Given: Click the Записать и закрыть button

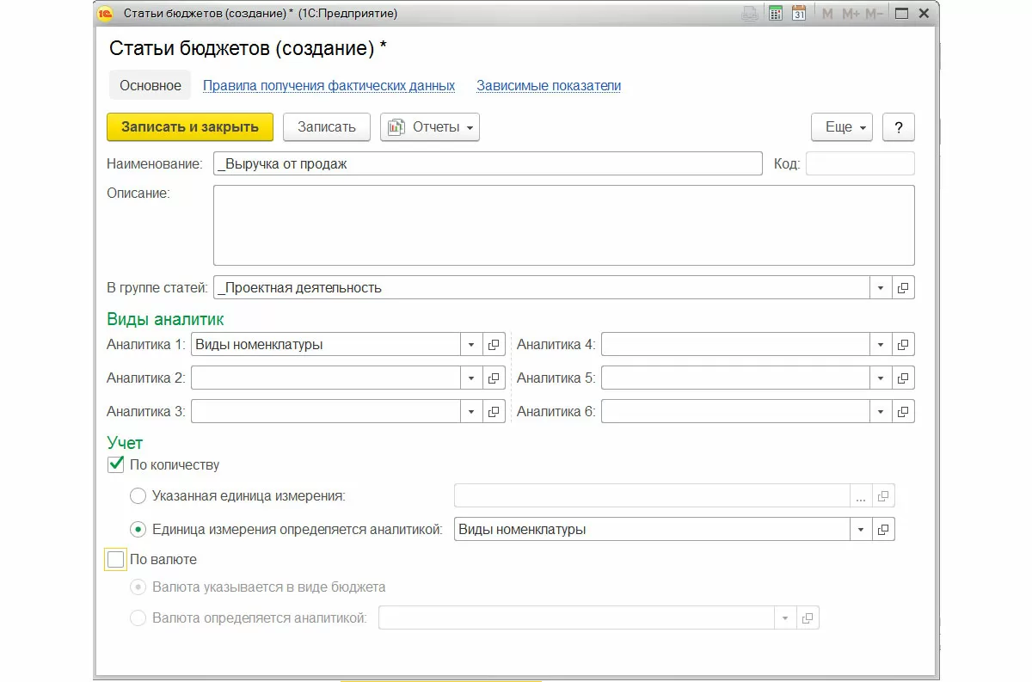Looking at the screenshot, I should (x=190, y=127).
